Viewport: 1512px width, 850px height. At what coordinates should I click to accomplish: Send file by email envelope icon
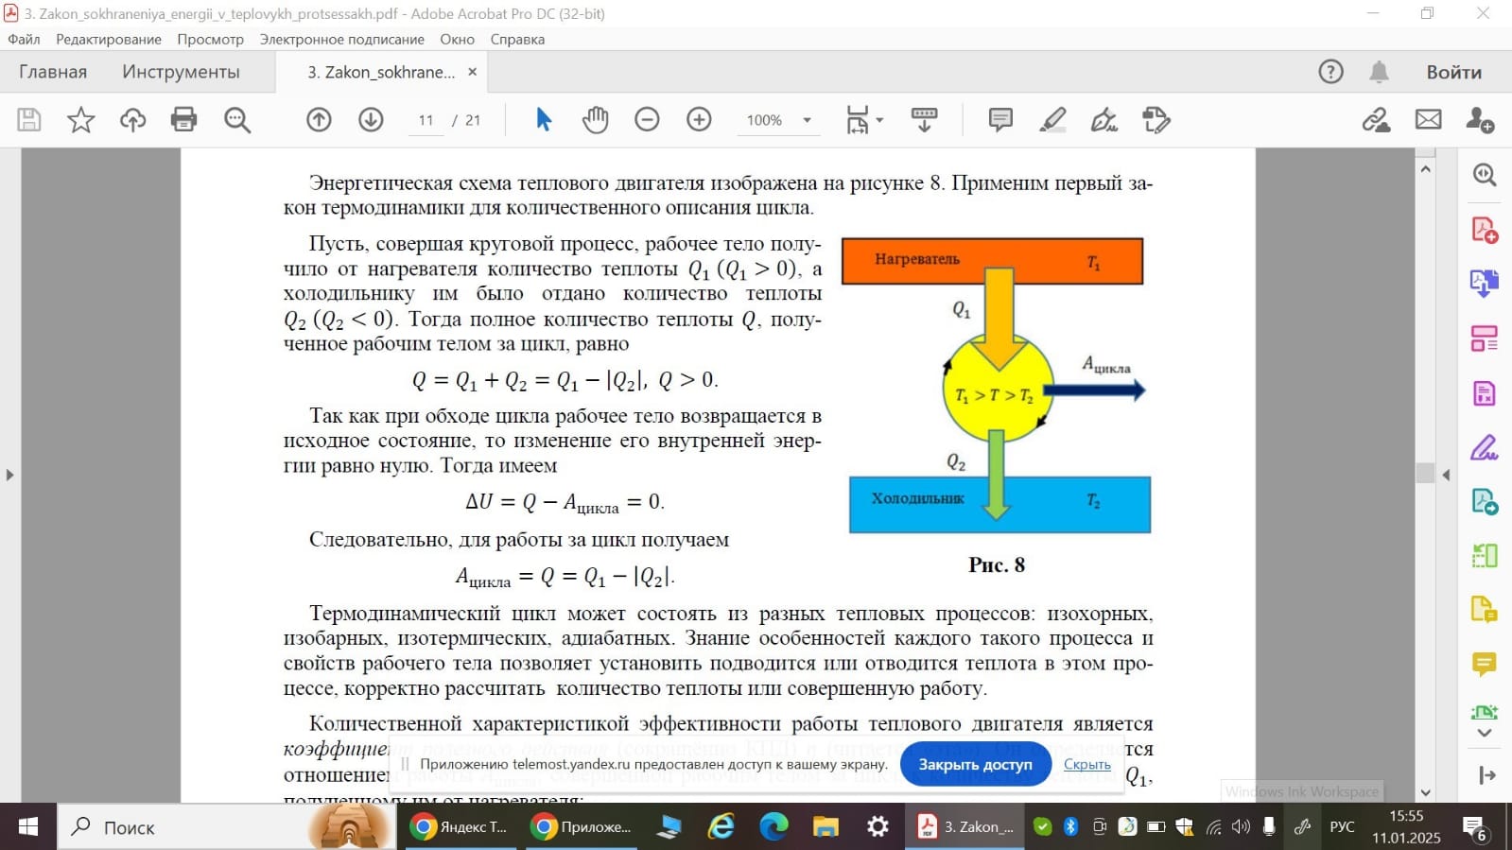click(x=1428, y=120)
